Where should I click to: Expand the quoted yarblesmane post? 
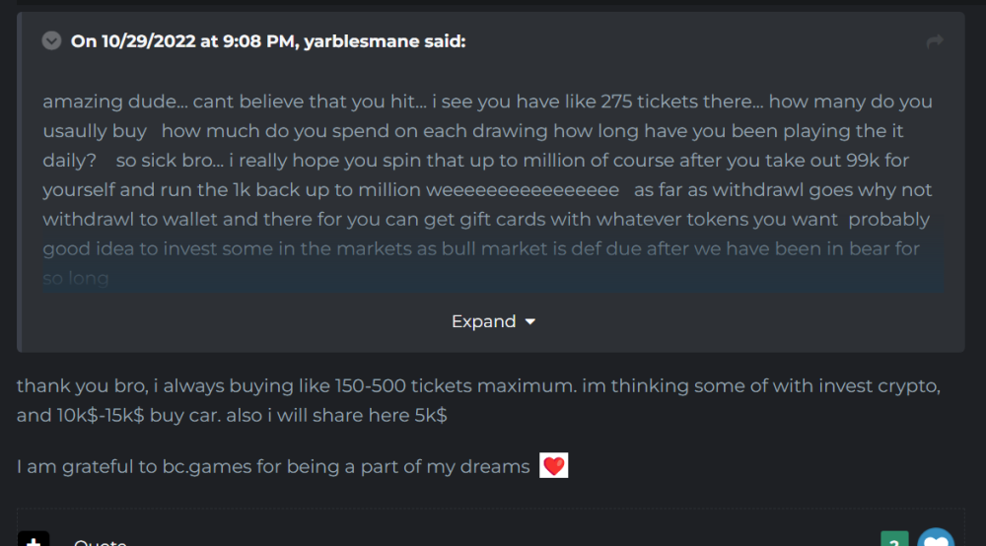483,321
